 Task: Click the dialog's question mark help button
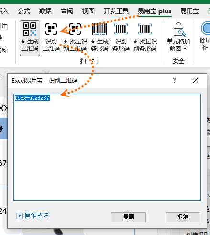[x=174, y=80]
